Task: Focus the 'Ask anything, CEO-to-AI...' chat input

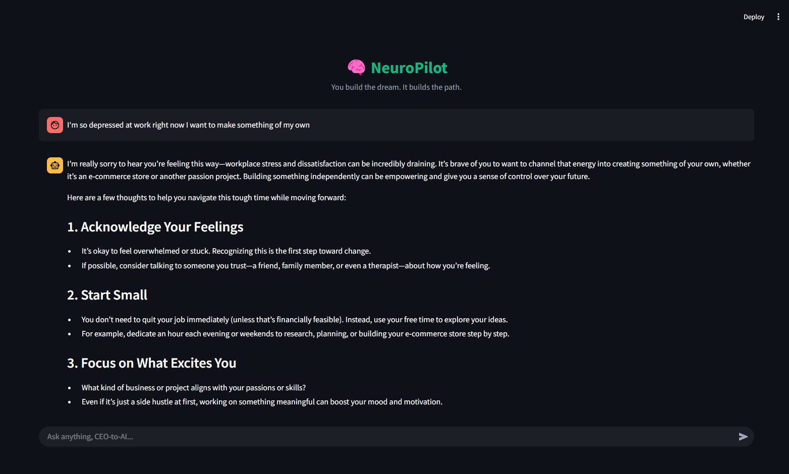Action: (x=388, y=437)
